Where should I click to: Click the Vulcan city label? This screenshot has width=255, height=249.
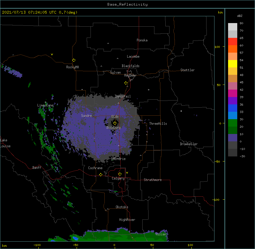tap(161, 234)
